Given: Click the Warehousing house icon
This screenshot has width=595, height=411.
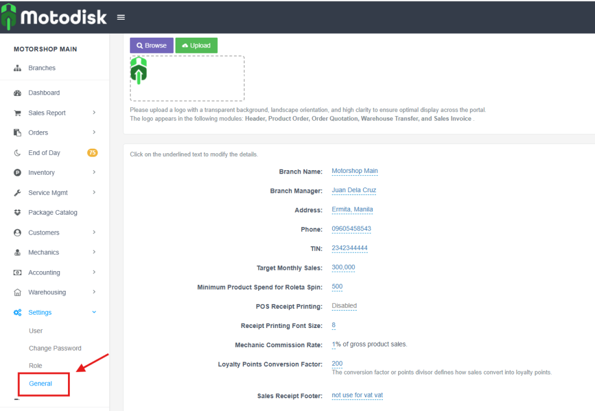Looking at the screenshot, I should (17, 293).
